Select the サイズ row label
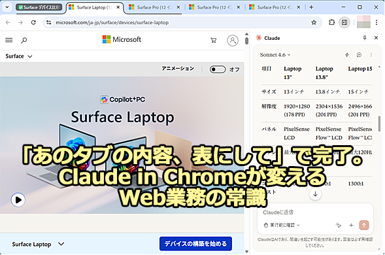Screen dimensions: 385x255 [x=269, y=92]
